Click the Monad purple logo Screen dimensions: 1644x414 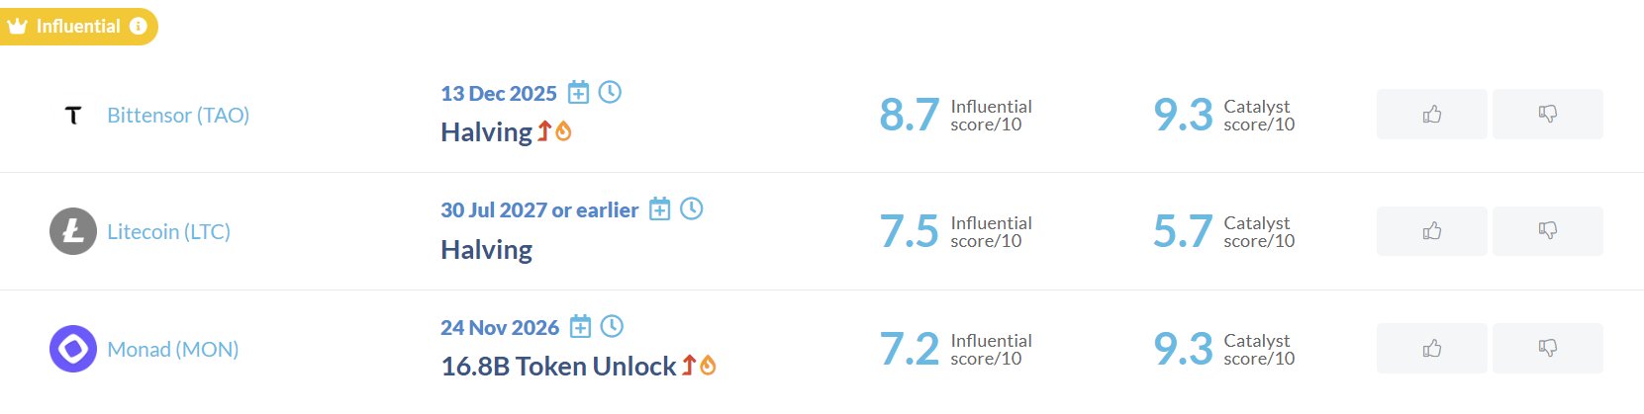73,349
